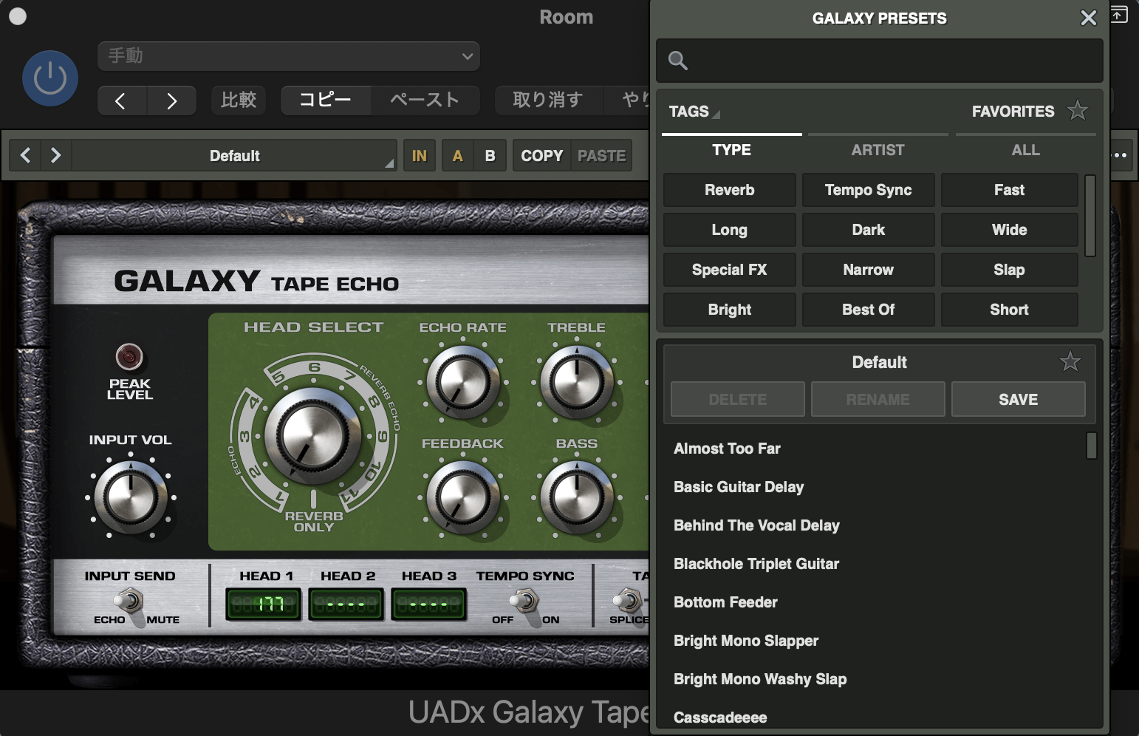Select the Special FX tag
This screenshot has height=736, width=1139.
point(730,270)
